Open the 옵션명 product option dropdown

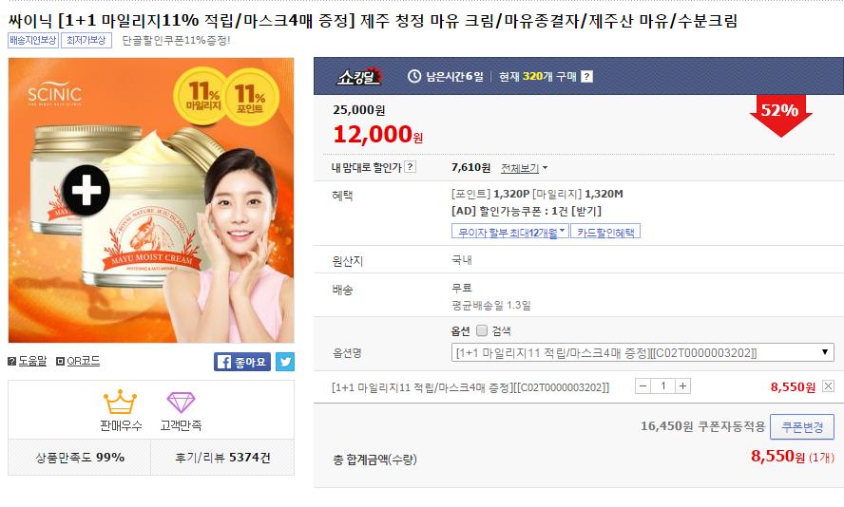tap(643, 352)
